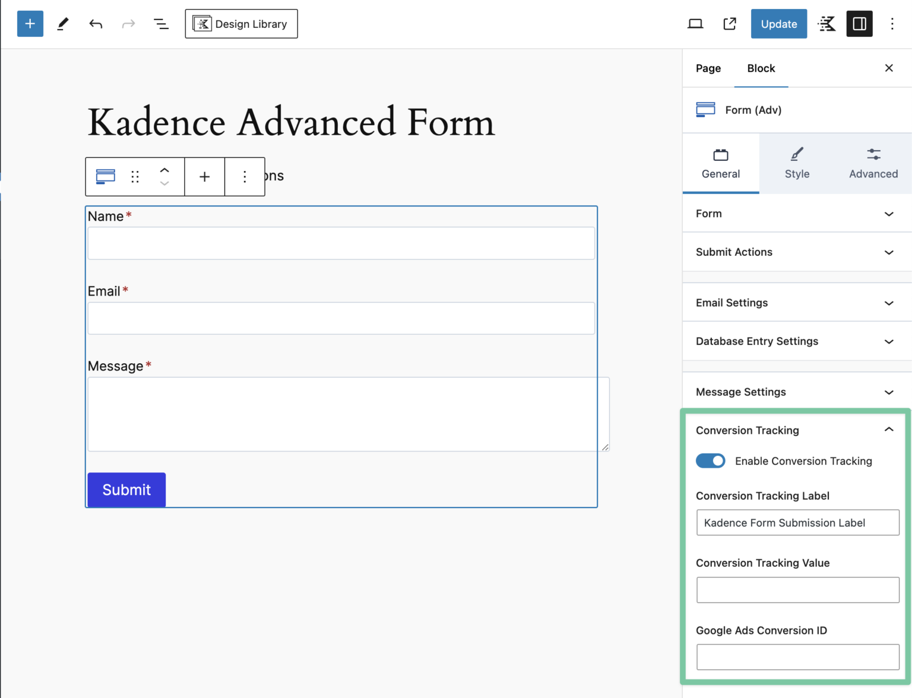912x698 pixels.
Task: Open the top bar Options three-dot menu
Action: (x=892, y=24)
